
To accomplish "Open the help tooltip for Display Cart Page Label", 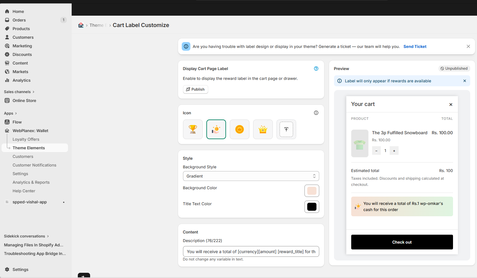I will pos(316,69).
